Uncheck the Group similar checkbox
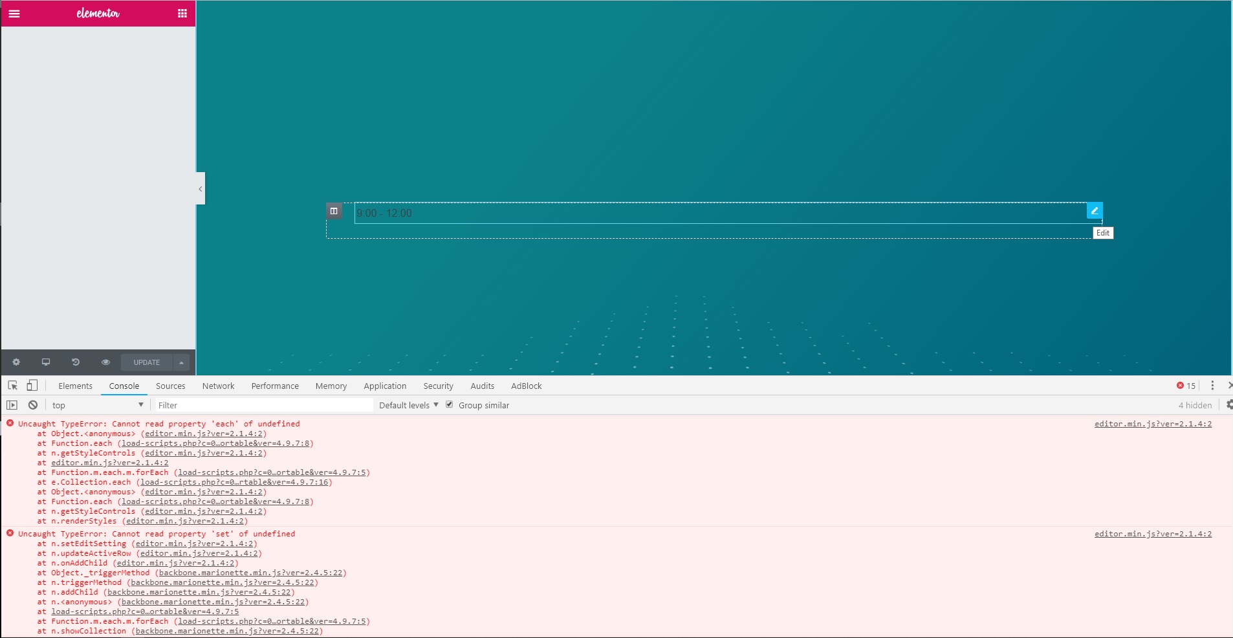Screen dimensions: 1233x638 tap(450, 404)
